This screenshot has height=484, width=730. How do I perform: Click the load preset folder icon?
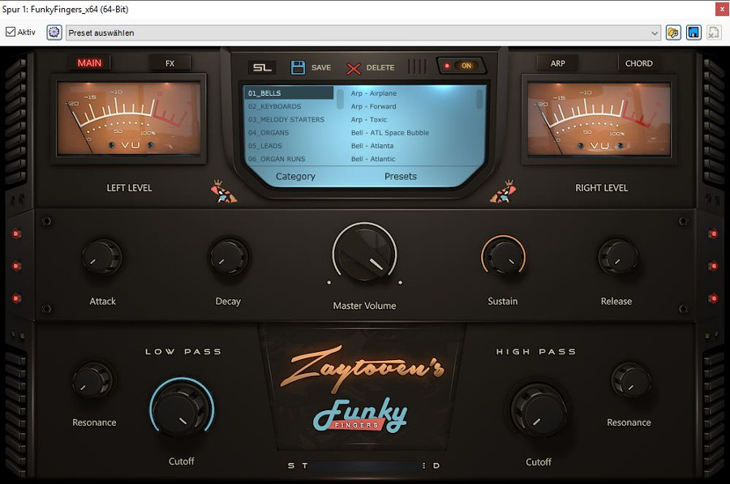[673, 32]
